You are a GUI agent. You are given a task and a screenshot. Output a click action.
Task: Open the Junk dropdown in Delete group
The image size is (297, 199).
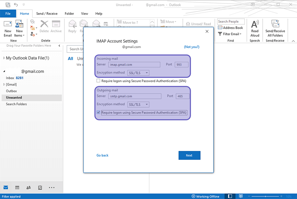34,34
